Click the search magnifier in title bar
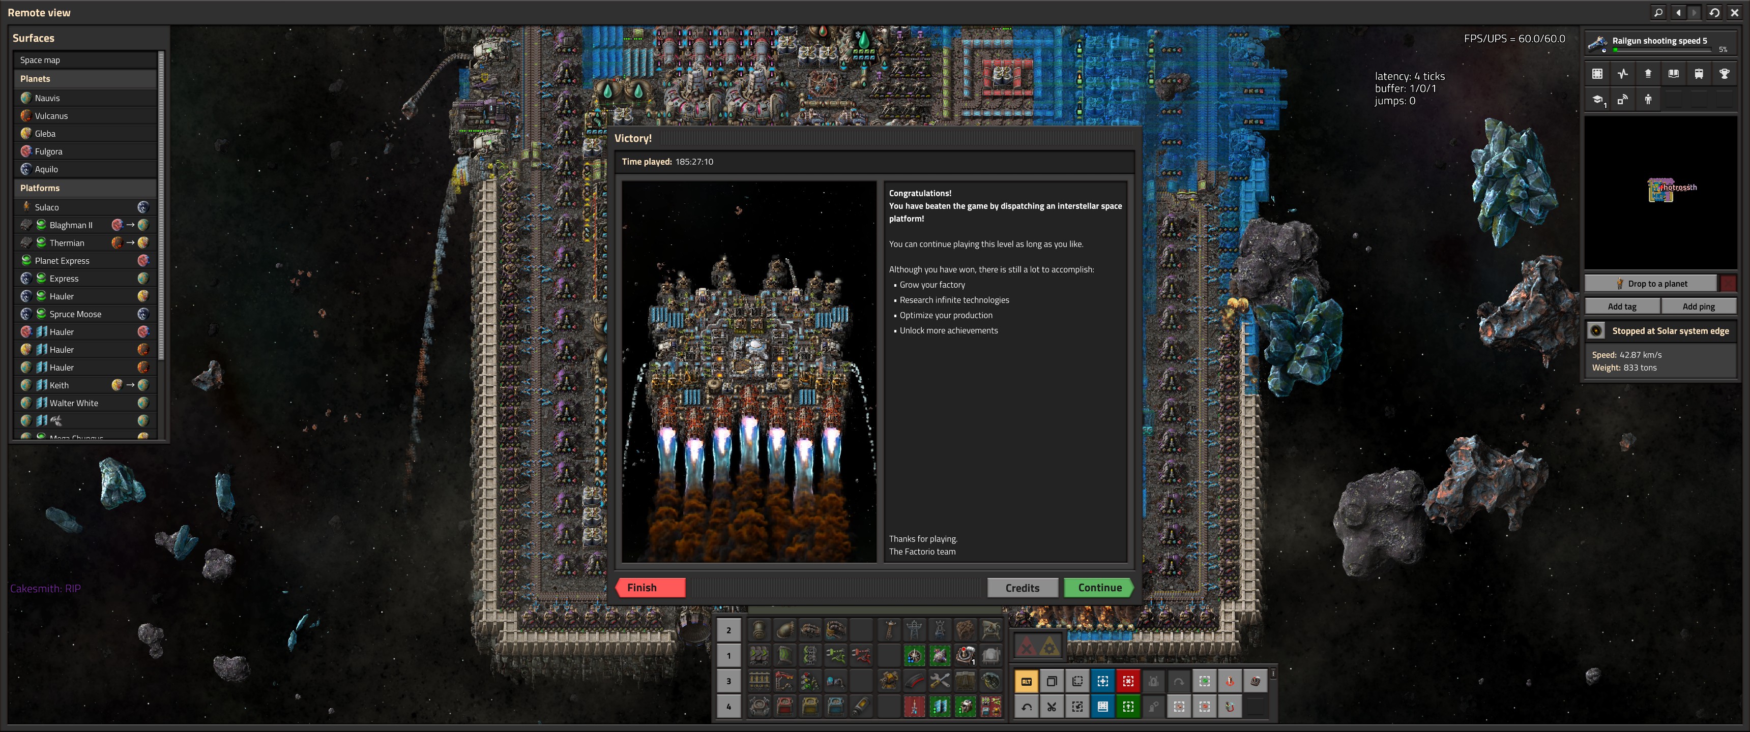The height and width of the screenshot is (732, 1750). point(1658,12)
